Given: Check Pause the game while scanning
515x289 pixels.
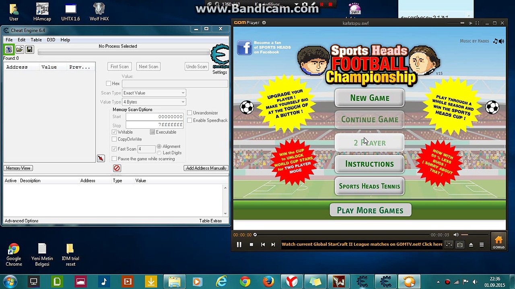Looking at the screenshot, I should 114,159.
